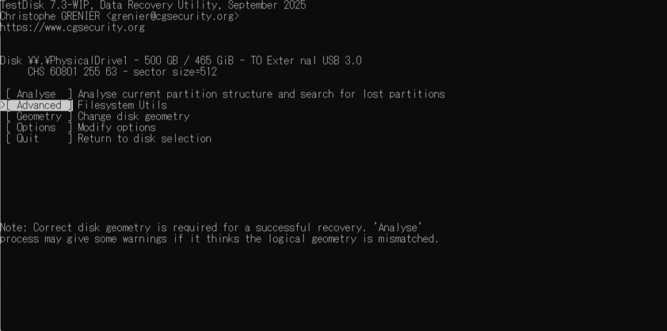The image size is (667, 331).
Task: Click 'Exter nal USB 3.0' drive label
Action: pos(315,61)
